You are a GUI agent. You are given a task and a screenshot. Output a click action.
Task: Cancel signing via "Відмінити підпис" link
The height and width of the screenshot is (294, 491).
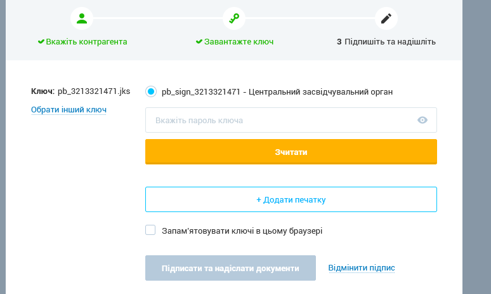click(x=362, y=268)
